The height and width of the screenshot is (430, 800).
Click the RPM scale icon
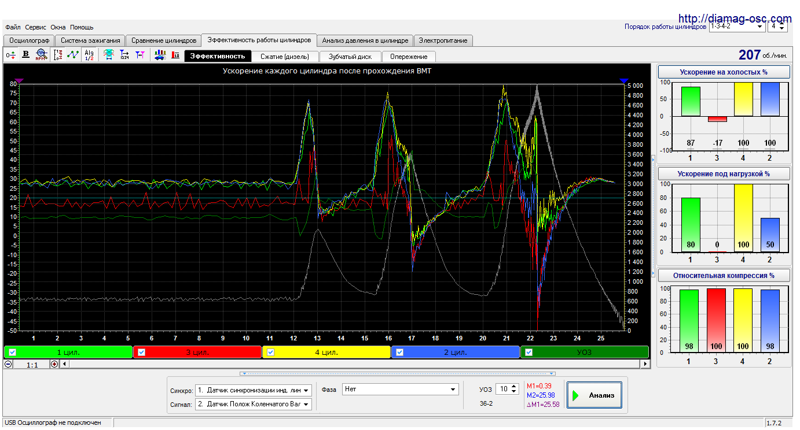pyautogui.click(x=58, y=55)
